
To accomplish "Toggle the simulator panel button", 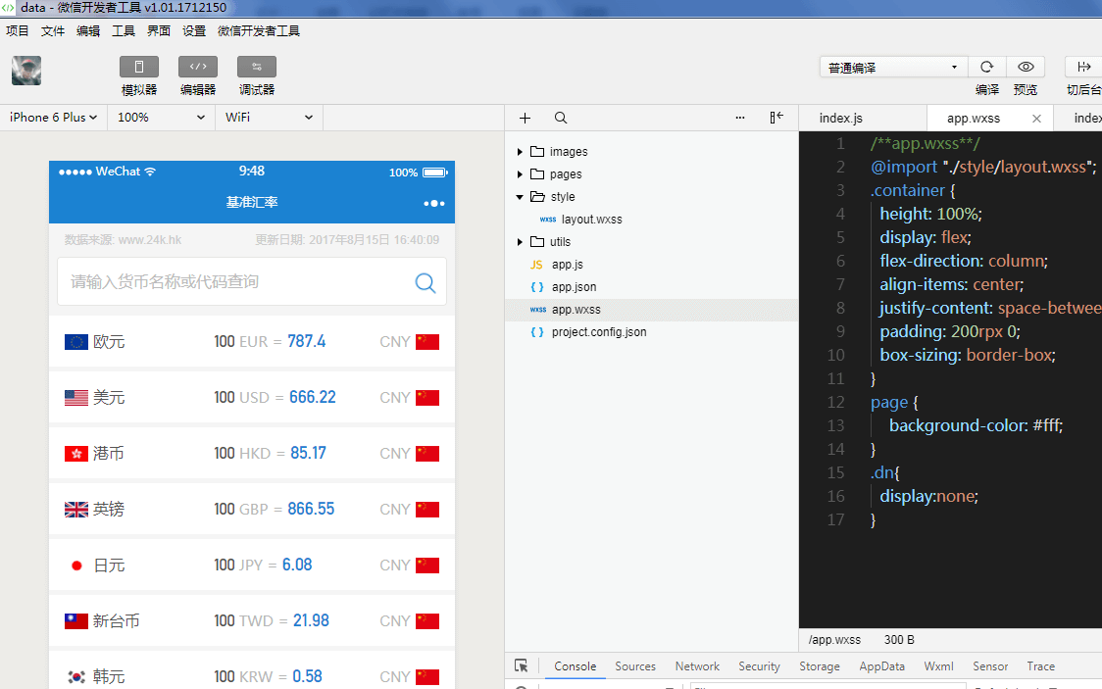I will click(x=138, y=67).
